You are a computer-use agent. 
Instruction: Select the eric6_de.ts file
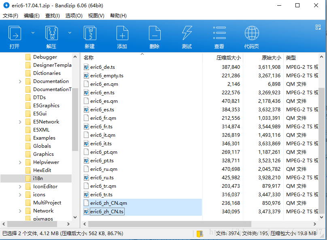click(x=102, y=67)
